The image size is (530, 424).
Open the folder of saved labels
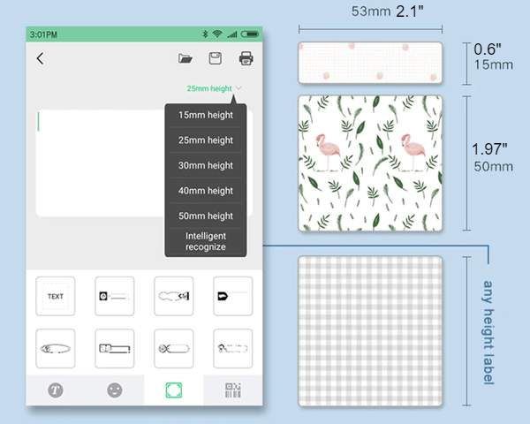[185, 59]
